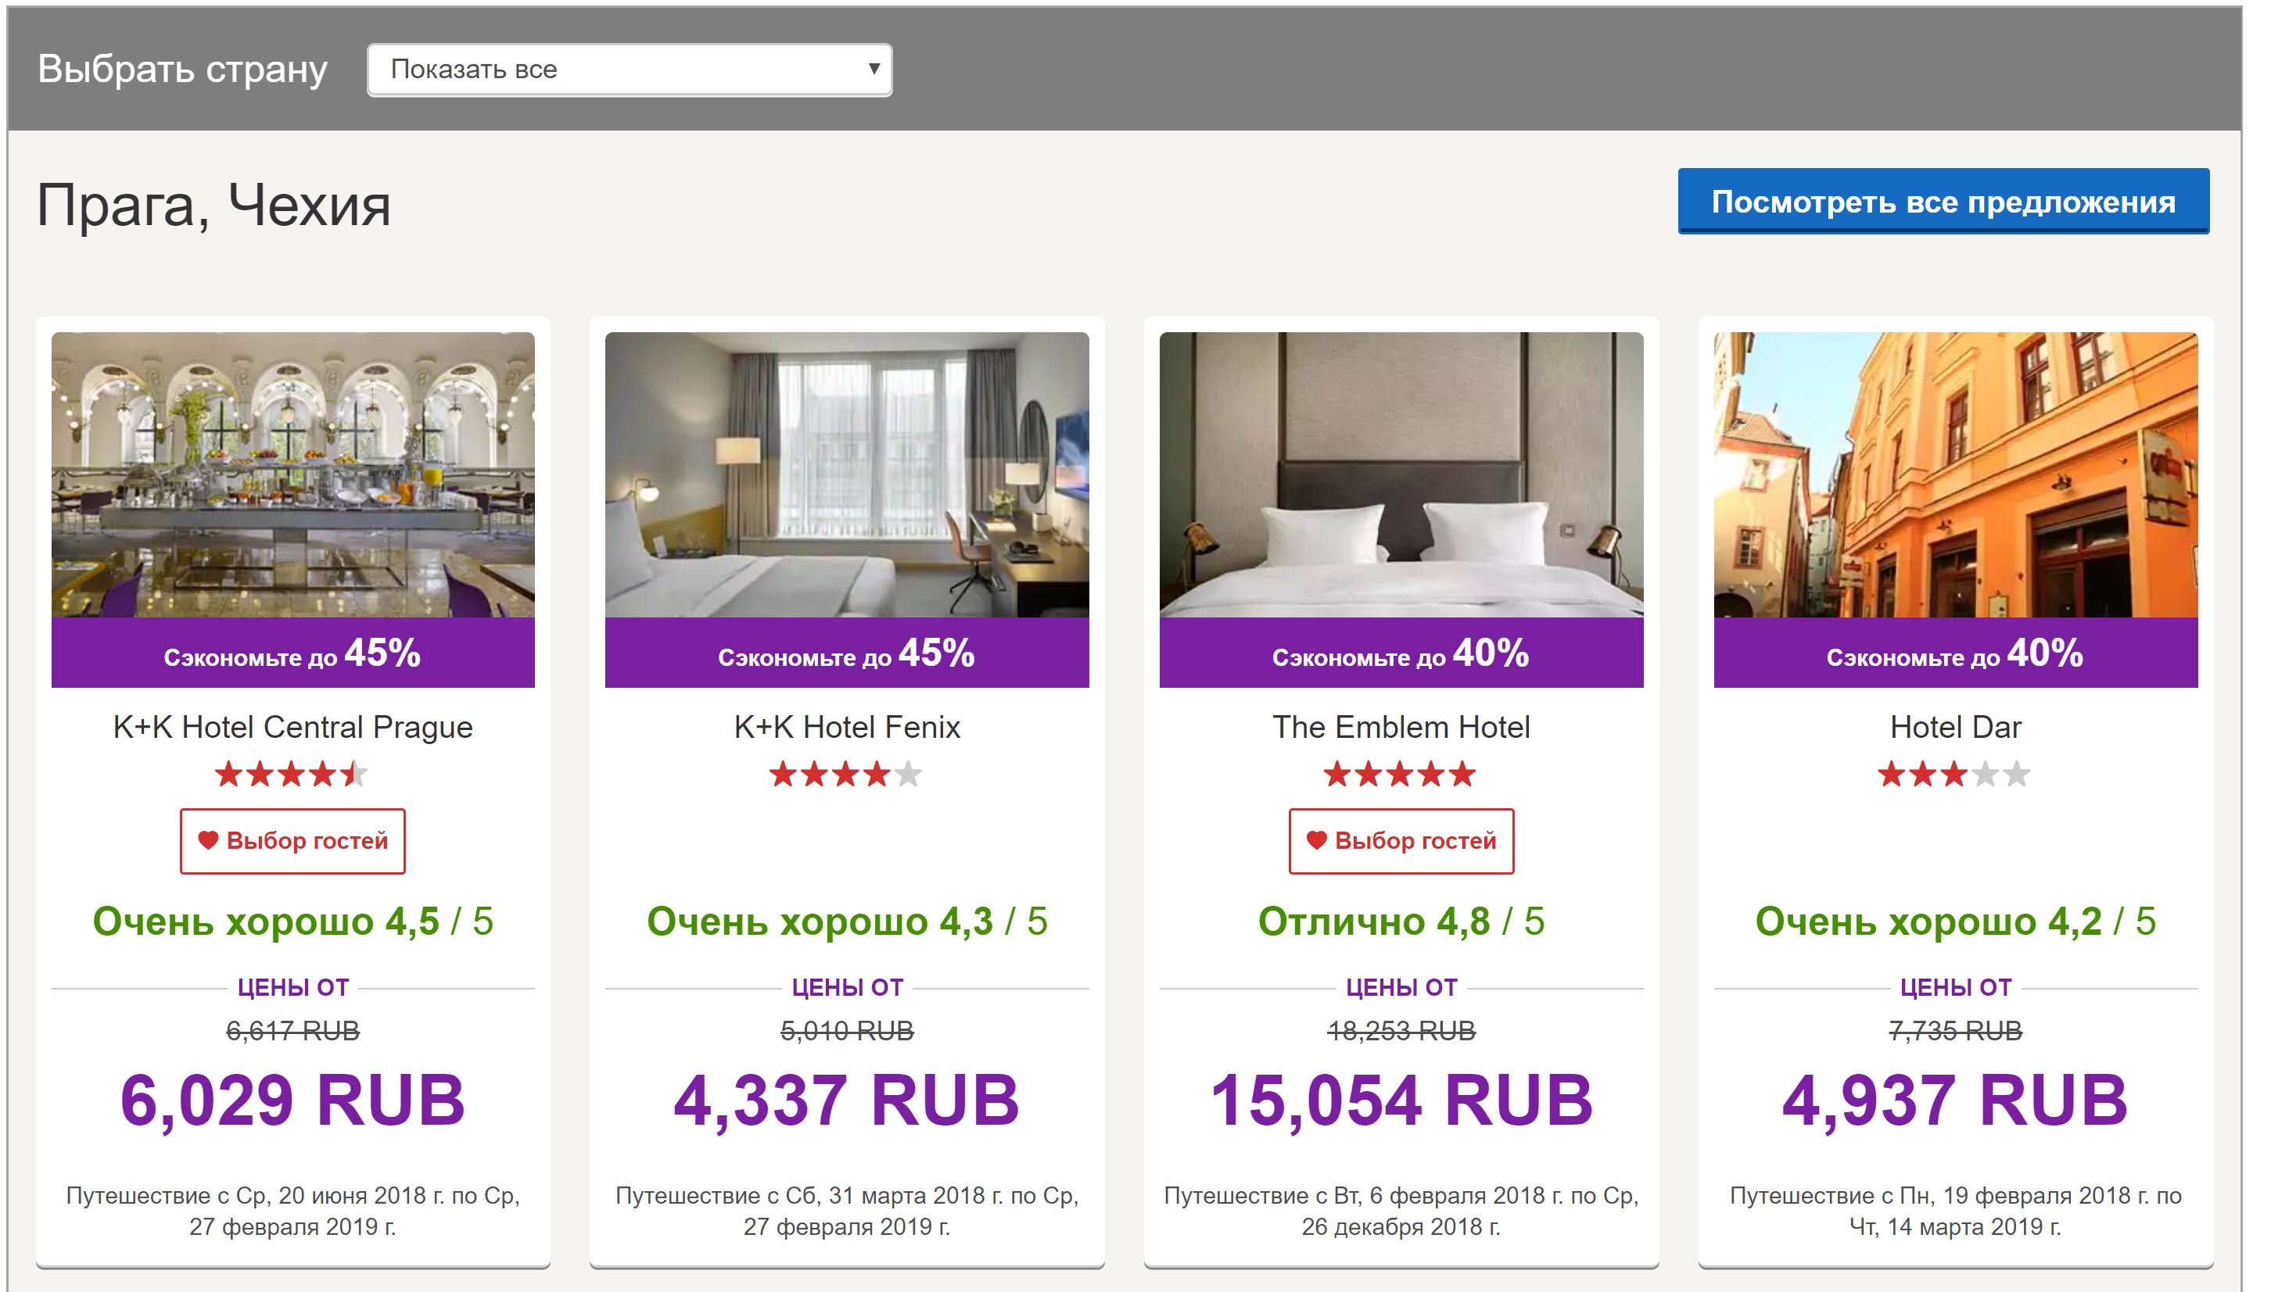The image size is (2271, 1292).
Task: Click the 6,029 RUB price
Action: click(x=293, y=1101)
